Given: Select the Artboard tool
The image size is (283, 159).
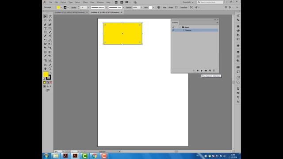Looking at the screenshot, I should (45, 65).
